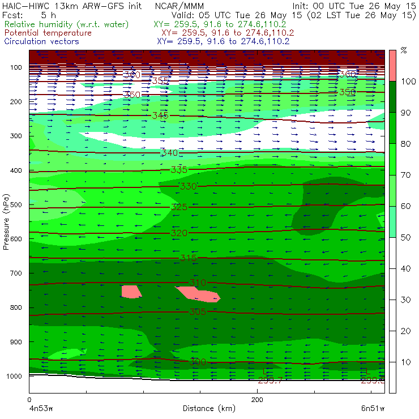The height and width of the screenshot is (419, 419).
Task: Click the '70' colorbar tick label
Action: point(405,175)
